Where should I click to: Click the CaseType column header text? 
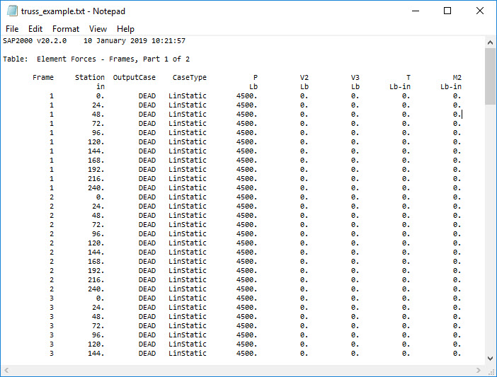coord(189,78)
